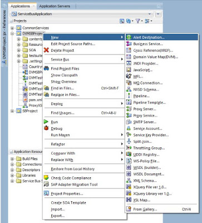Click the Domain Value Map(DVM) icon
Screen dimensions: 202x223
pos(129,57)
